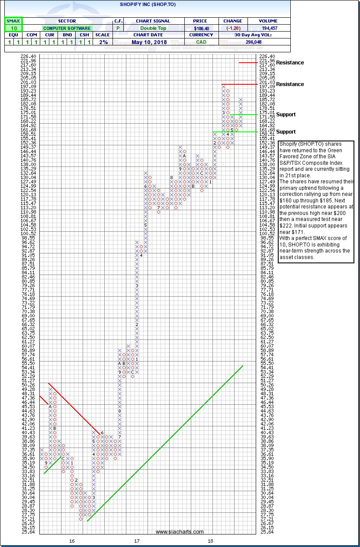Click the SMAX score value 10

pos(13,28)
